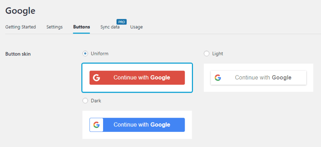This screenshot has width=321, height=147.
Task: Click the G logo on blue dark button
Action: [96, 125]
